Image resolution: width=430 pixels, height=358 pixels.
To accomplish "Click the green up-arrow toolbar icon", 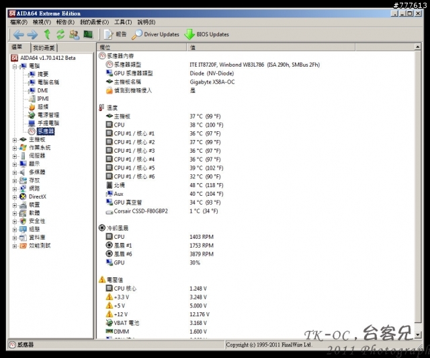I will 47,34.
